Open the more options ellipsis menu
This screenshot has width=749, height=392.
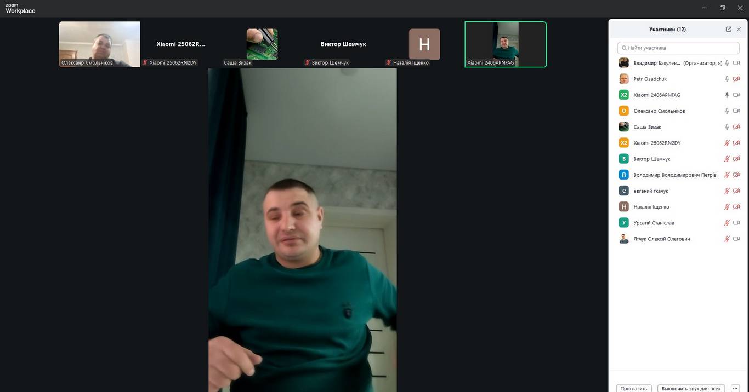pos(735,388)
